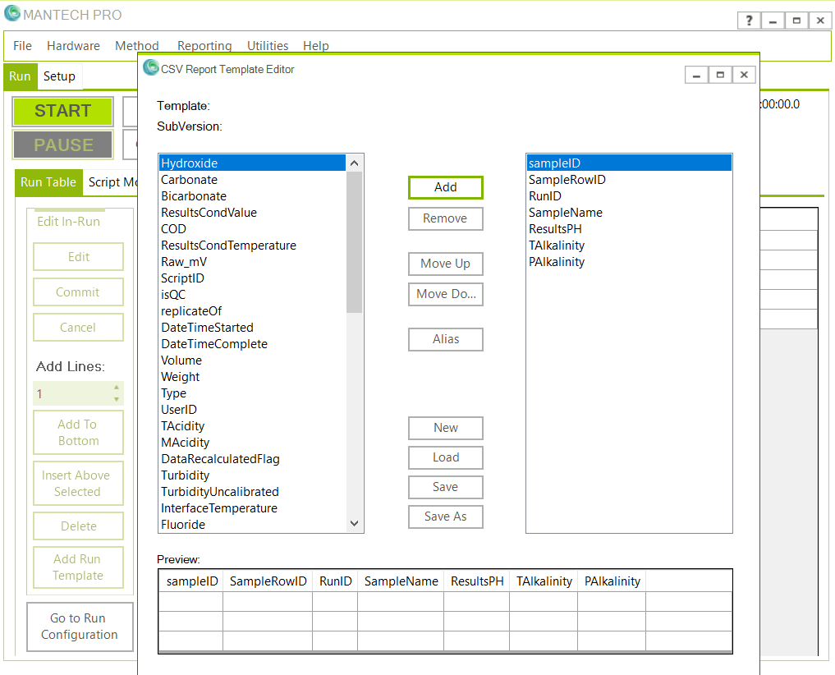
Task: Select RunID in the selected columns list
Action: [x=629, y=196]
